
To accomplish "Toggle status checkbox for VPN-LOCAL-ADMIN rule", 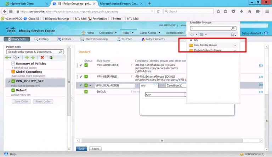I will point(86,85).
